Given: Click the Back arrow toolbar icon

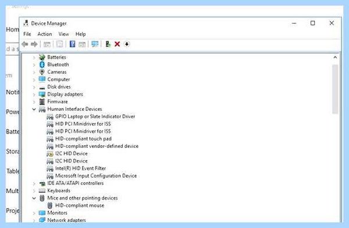Looking at the screenshot, I should coord(25,44).
